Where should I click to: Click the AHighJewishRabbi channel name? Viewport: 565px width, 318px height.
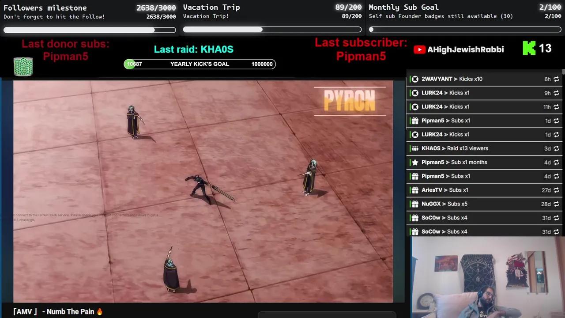(x=466, y=49)
